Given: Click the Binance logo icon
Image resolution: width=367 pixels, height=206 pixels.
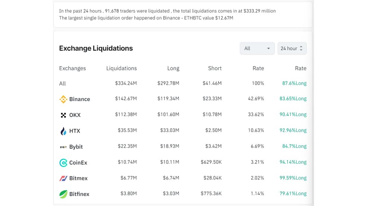Looking at the screenshot, I should (x=63, y=99).
